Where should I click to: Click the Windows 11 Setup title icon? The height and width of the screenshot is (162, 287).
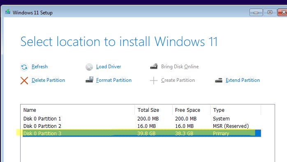pyautogui.click(x=8, y=12)
